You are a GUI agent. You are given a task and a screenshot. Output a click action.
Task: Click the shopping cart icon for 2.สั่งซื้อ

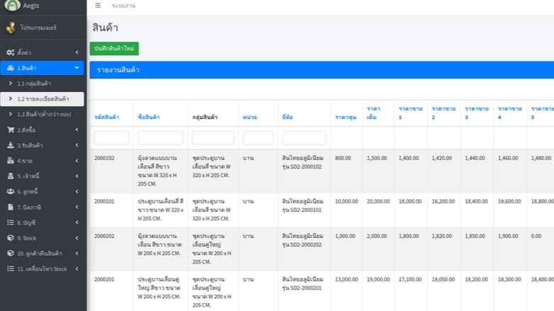click(x=11, y=130)
